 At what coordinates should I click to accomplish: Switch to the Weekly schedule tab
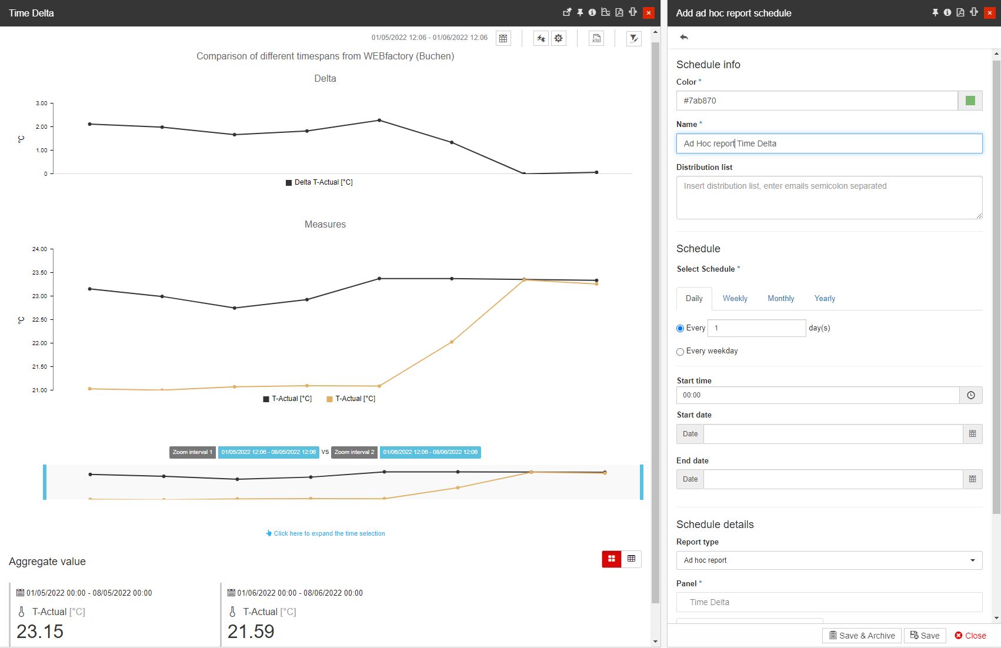[x=735, y=299]
